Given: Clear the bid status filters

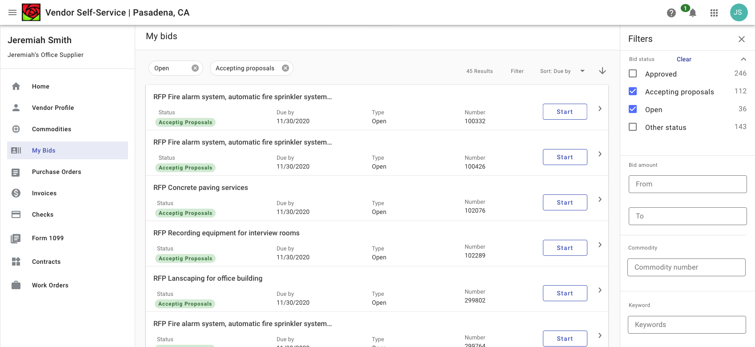Looking at the screenshot, I should pos(684,59).
